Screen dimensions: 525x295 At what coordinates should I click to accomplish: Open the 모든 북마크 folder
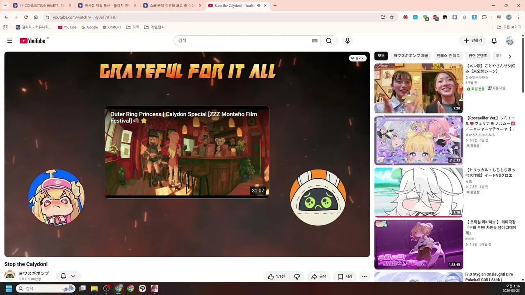pos(509,27)
